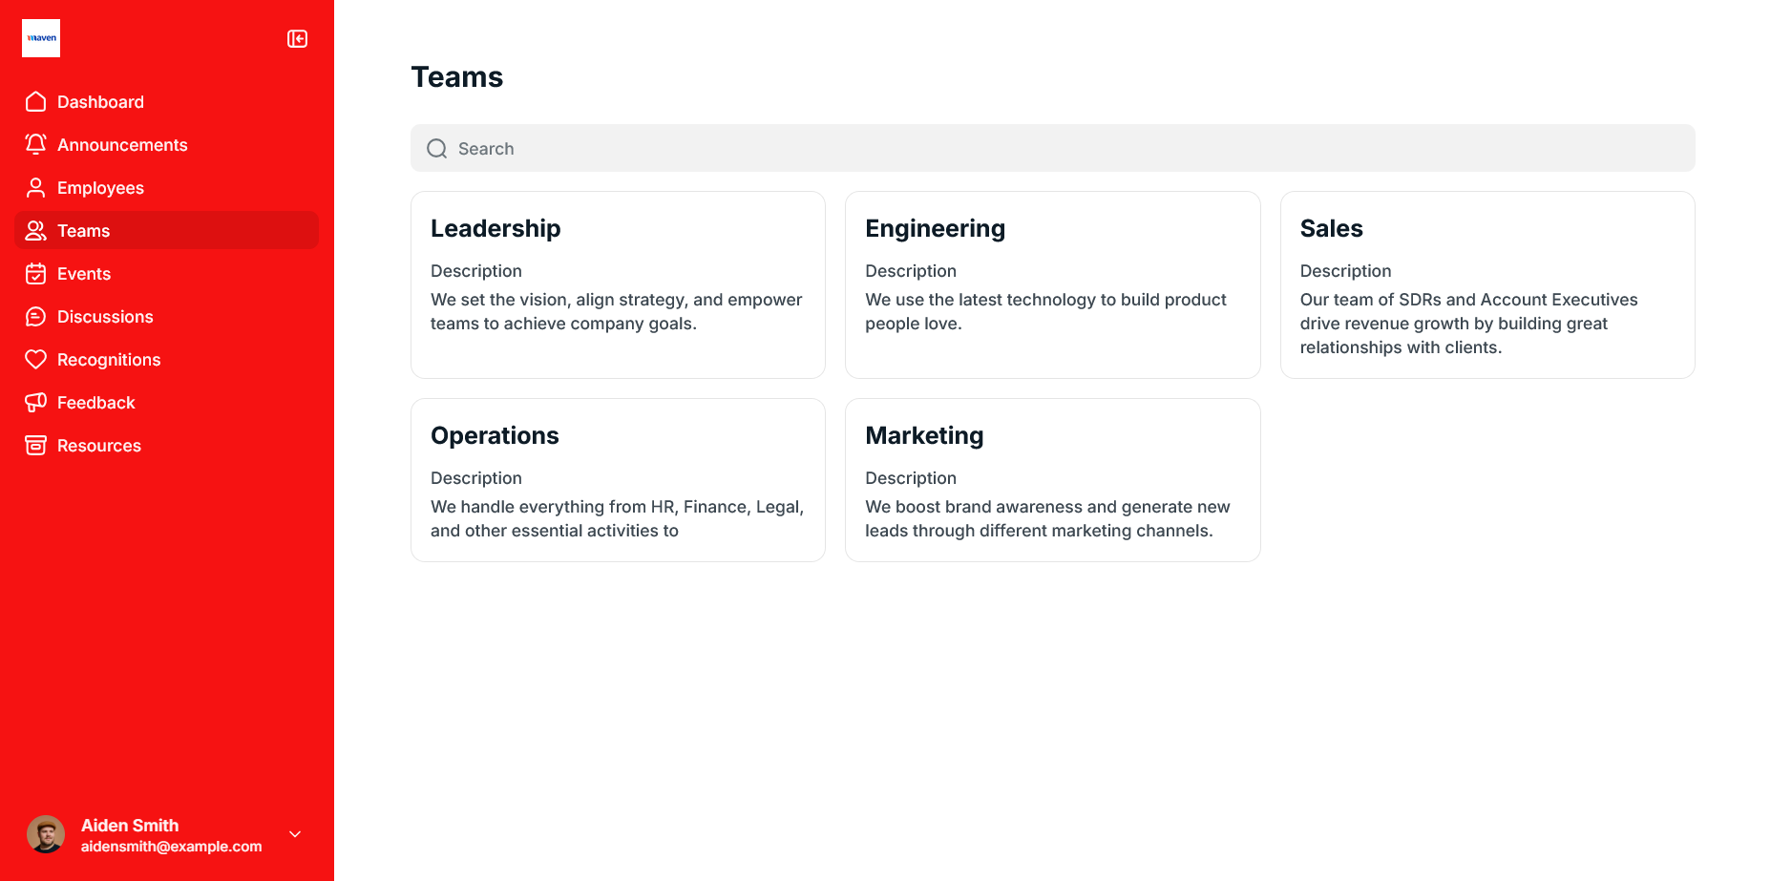Open the Marketing team card
This screenshot has height=881, width=1771.
point(1052,480)
